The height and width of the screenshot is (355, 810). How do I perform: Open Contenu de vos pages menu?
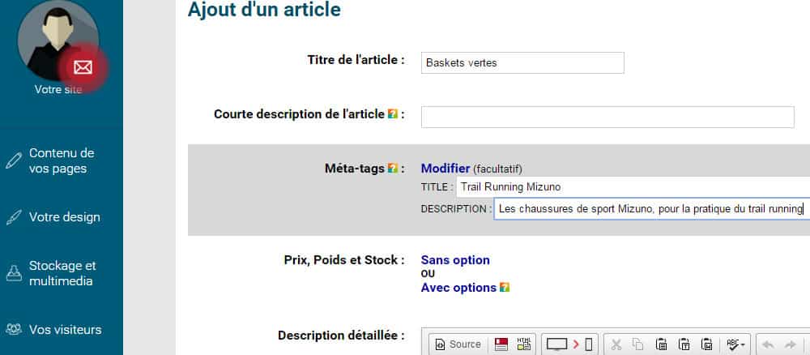tap(62, 160)
